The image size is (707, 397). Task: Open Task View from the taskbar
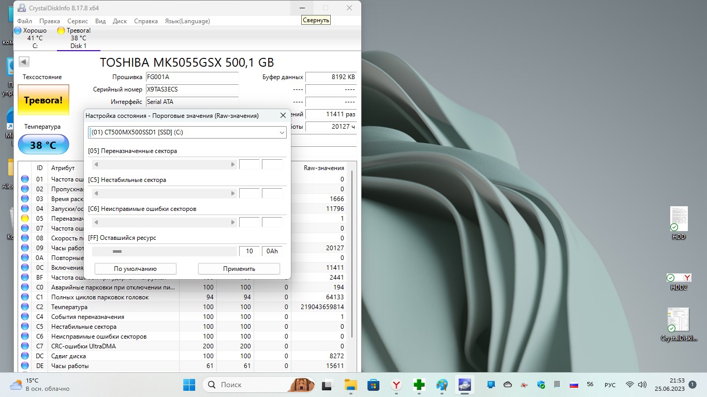point(327,385)
